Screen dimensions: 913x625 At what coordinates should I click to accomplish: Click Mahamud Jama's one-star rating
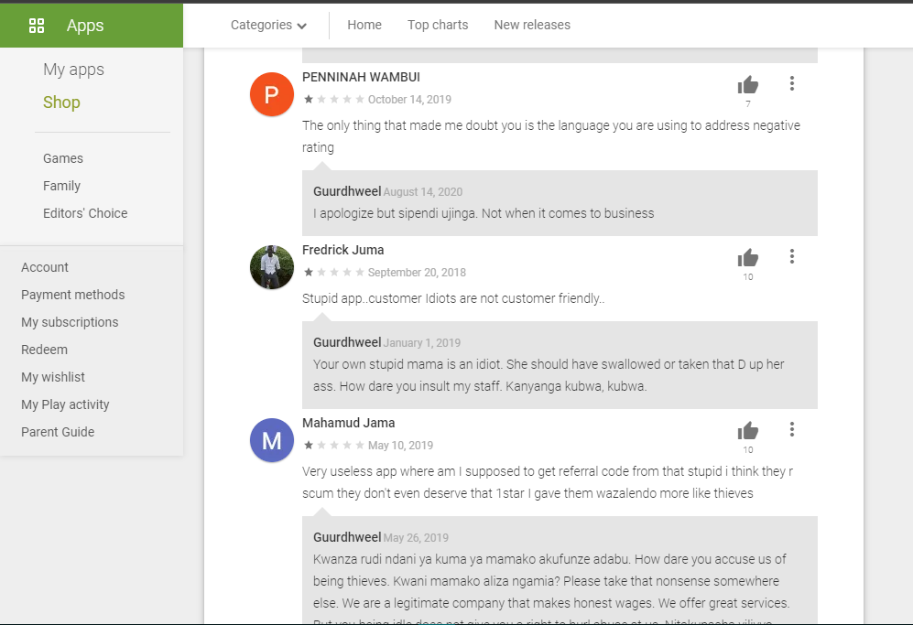click(x=334, y=445)
